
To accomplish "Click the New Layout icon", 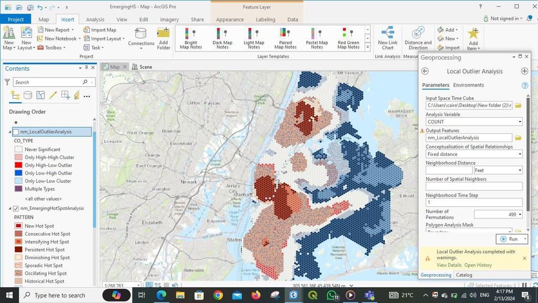I will pos(26,33).
